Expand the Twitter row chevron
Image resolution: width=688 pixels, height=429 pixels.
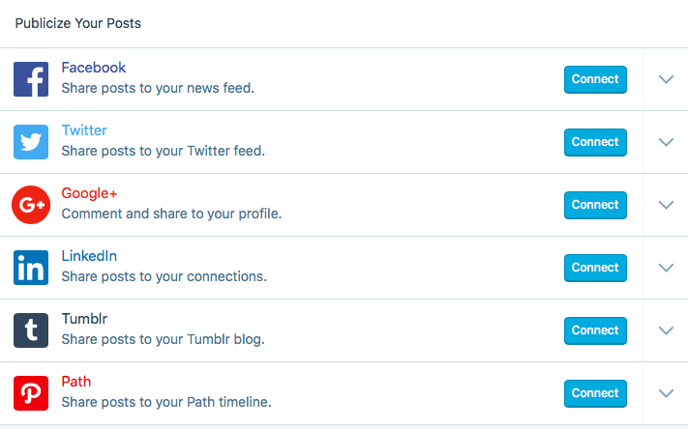coord(666,142)
